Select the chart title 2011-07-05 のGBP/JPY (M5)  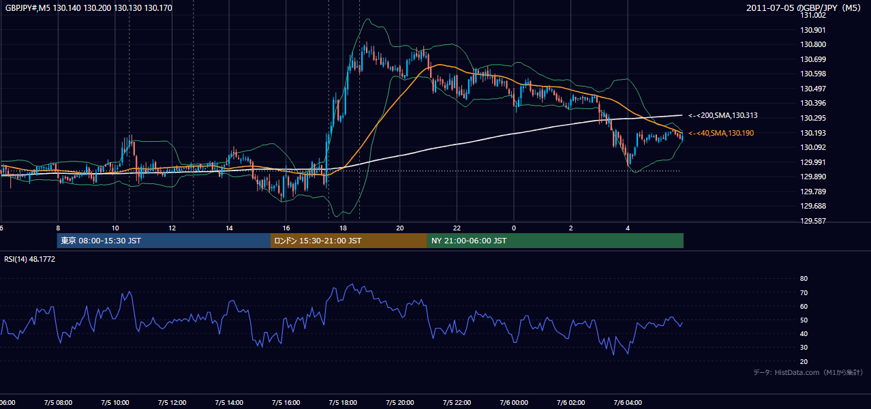805,7
